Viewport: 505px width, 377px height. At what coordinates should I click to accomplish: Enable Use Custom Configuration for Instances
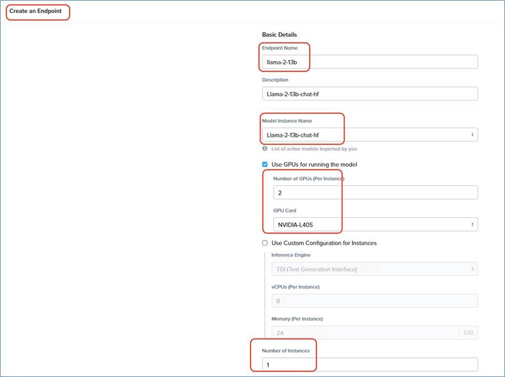[265, 243]
